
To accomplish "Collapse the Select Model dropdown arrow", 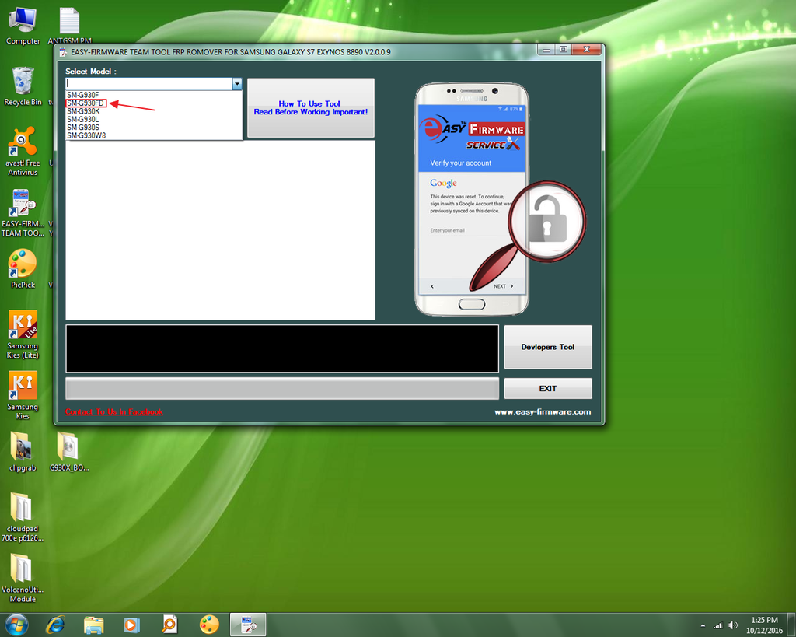I will pyautogui.click(x=237, y=83).
